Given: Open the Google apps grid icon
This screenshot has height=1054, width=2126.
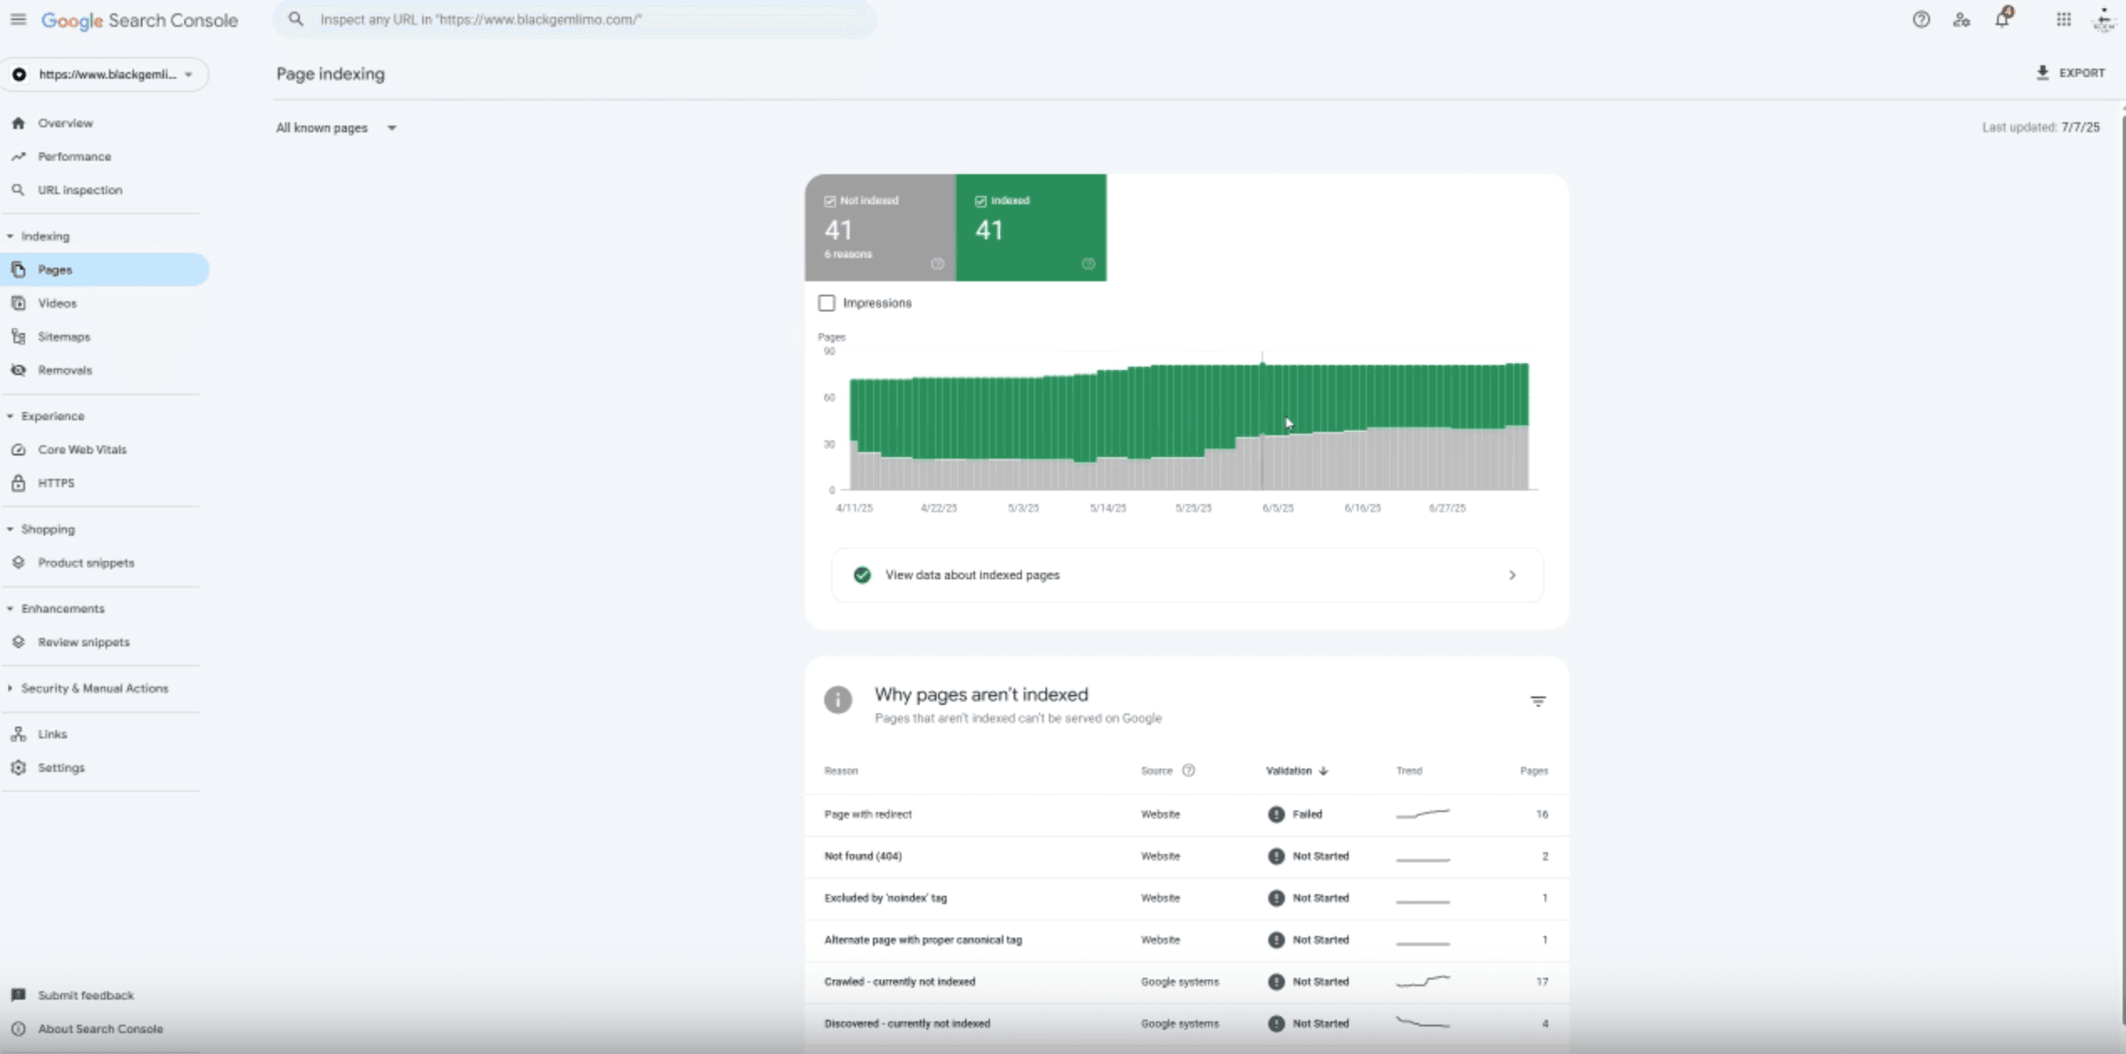Looking at the screenshot, I should (2063, 19).
